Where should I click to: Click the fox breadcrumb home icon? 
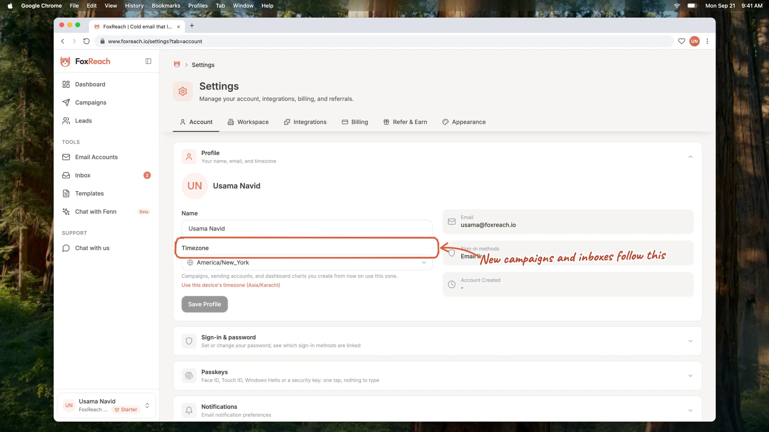[x=177, y=64]
